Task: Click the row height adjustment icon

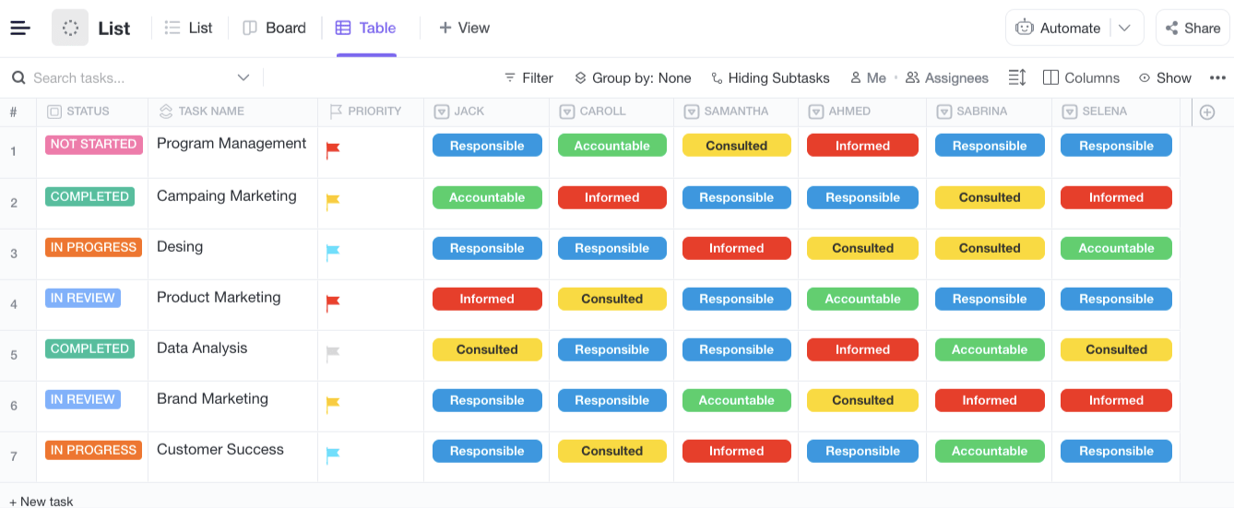Action: (x=1017, y=78)
